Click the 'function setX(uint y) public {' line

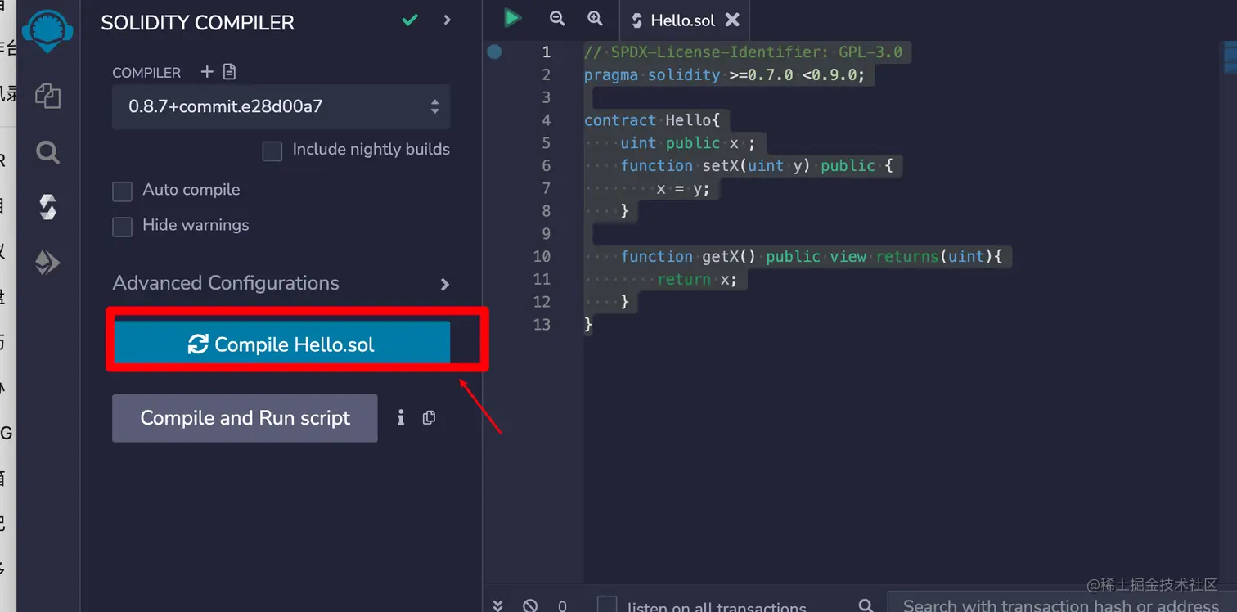pos(757,166)
